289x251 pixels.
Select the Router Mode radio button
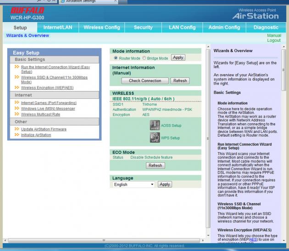pyautogui.click(x=116, y=58)
